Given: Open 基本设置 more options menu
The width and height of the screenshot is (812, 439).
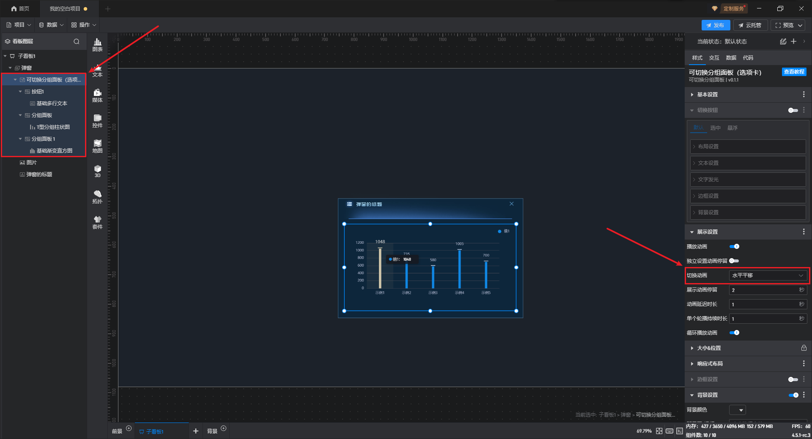Looking at the screenshot, I should pyautogui.click(x=804, y=95).
